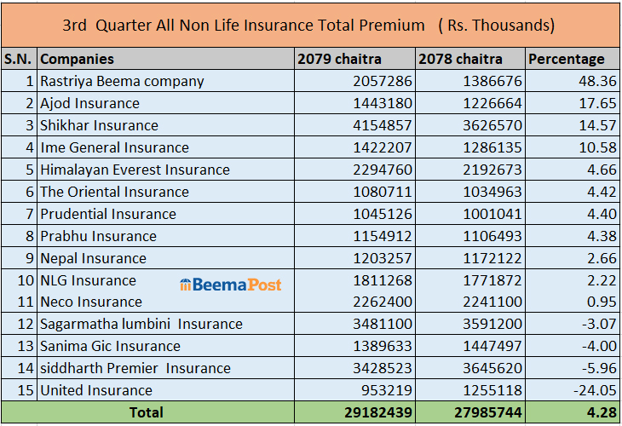This screenshot has width=622, height=426.
Task: Click the Sagarmatha lumbini Insurance cell
Action: coord(141,324)
